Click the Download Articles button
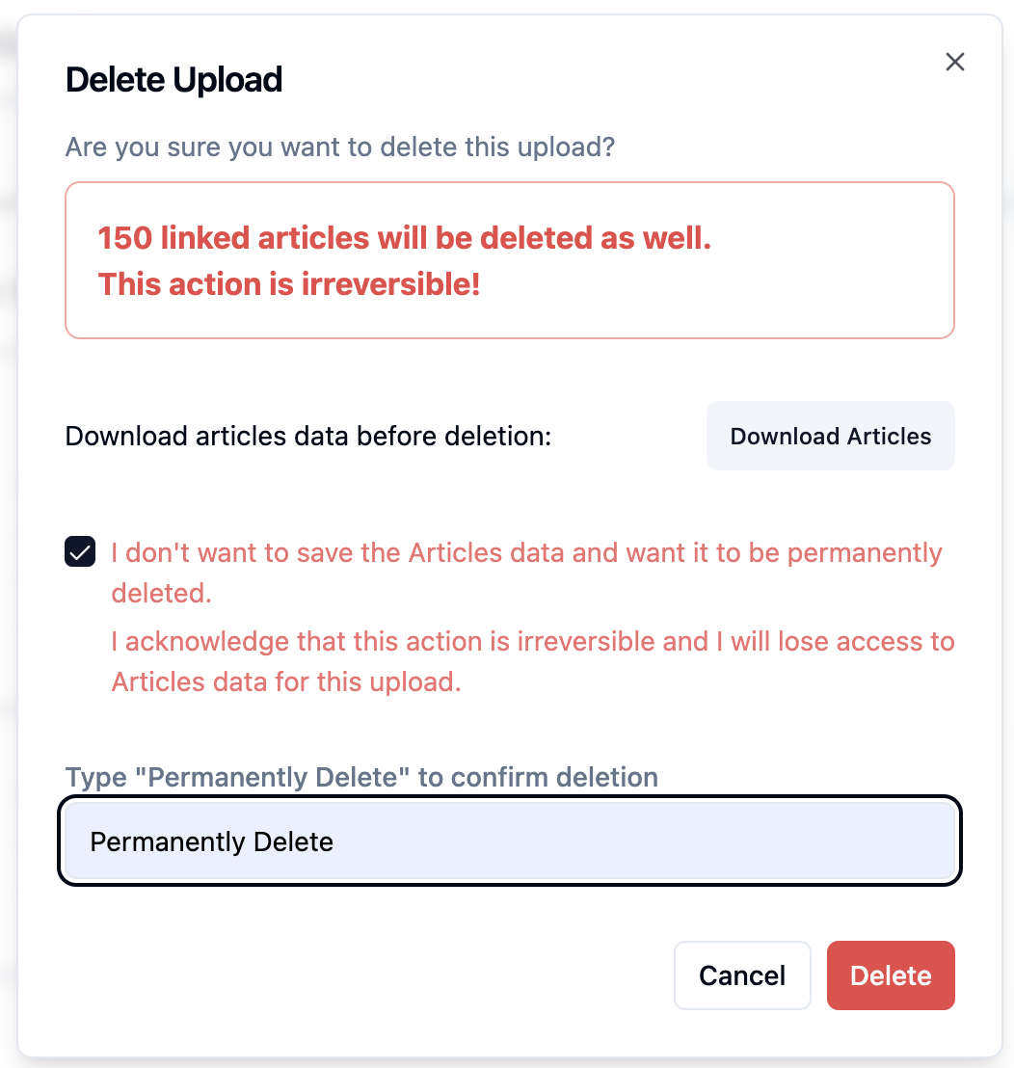The image size is (1014, 1068). click(x=830, y=437)
